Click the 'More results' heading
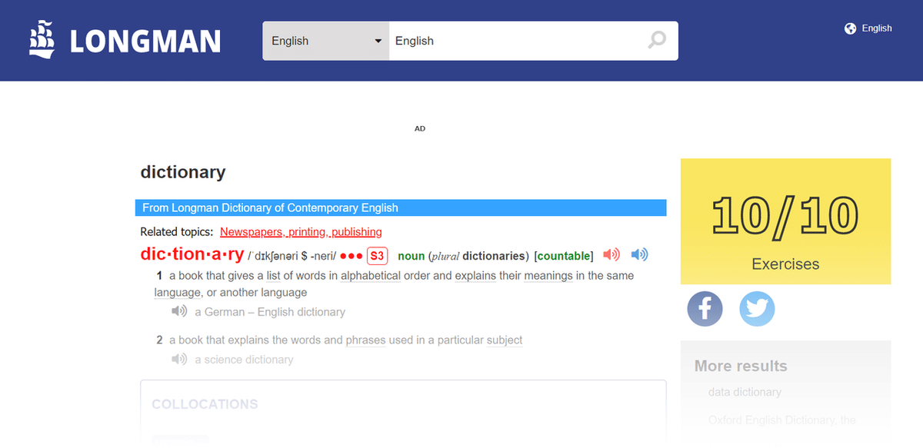This screenshot has width=923, height=448. [741, 366]
